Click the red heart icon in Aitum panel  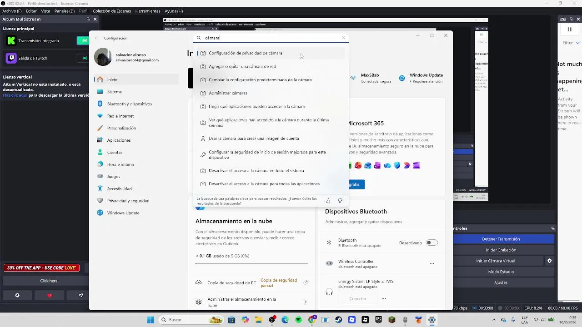50,295
